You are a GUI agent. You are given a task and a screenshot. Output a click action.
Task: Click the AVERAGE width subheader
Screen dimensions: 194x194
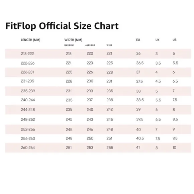click(x=90, y=45)
